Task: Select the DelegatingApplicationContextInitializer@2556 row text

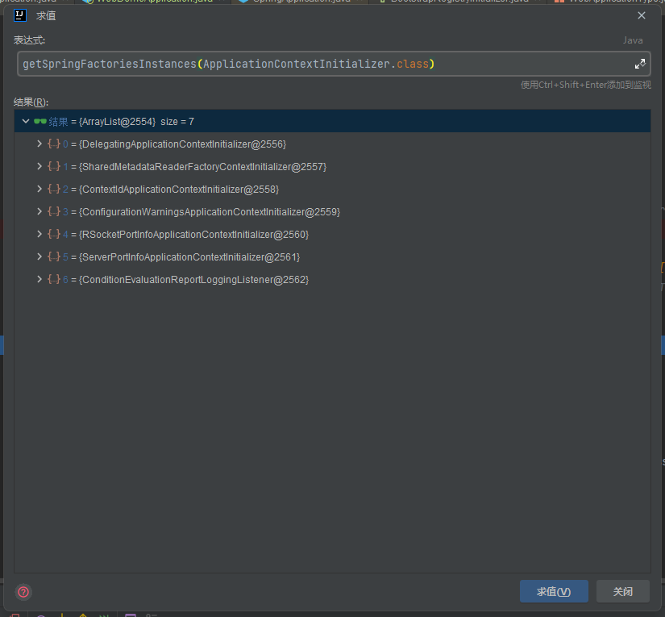Action: point(182,144)
